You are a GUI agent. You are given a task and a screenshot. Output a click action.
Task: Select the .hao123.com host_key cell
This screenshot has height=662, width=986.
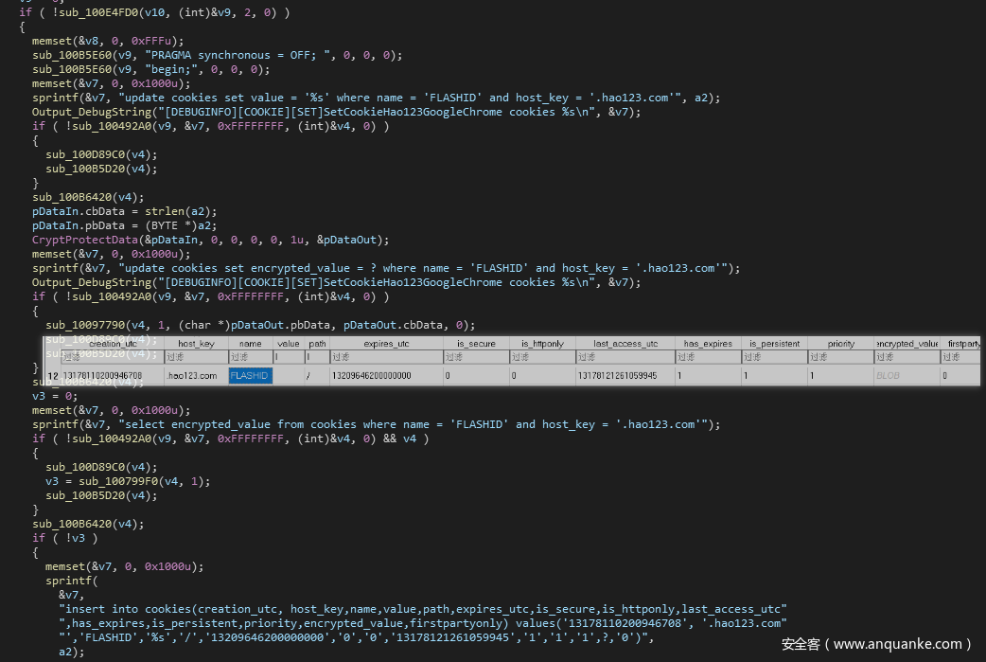191,376
